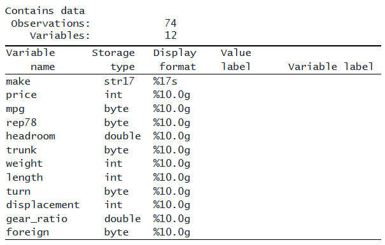Click the Variable label column header

(x=331, y=67)
